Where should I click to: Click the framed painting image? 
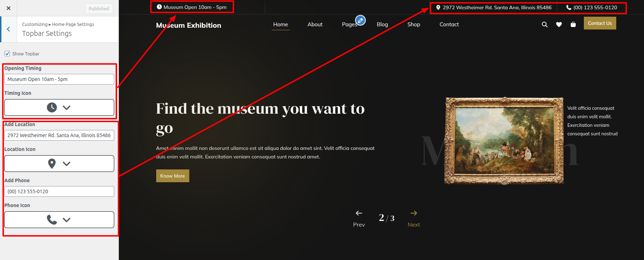[504, 141]
